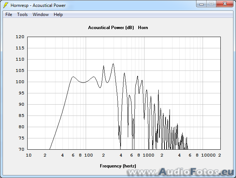Click the 10000 Hz x-axis label

click(x=208, y=155)
